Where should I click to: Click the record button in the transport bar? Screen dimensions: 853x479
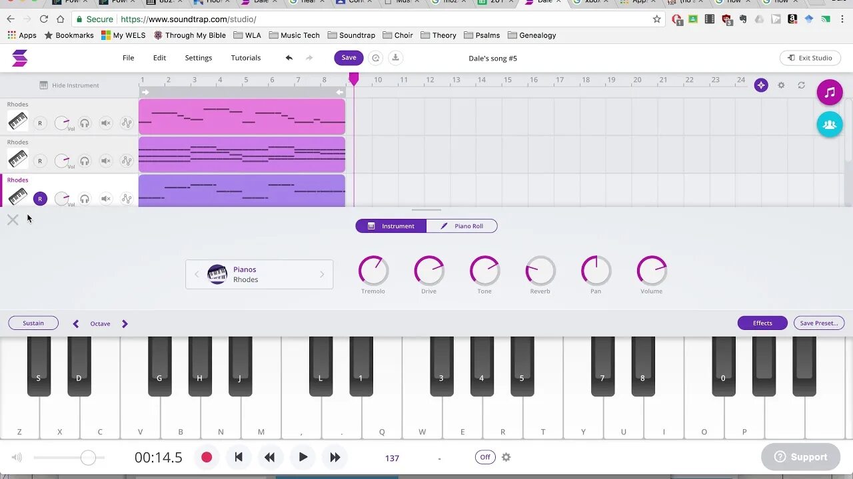[207, 457]
